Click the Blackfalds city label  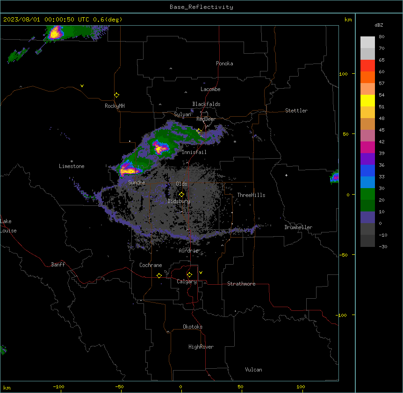pyautogui.click(x=206, y=104)
